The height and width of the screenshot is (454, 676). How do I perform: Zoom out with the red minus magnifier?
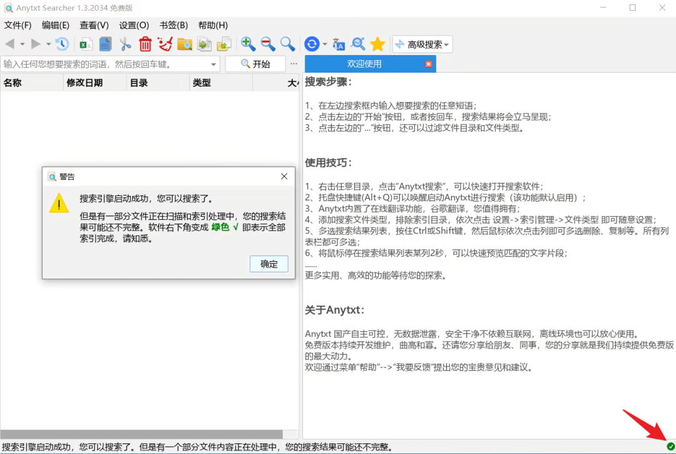pos(268,44)
